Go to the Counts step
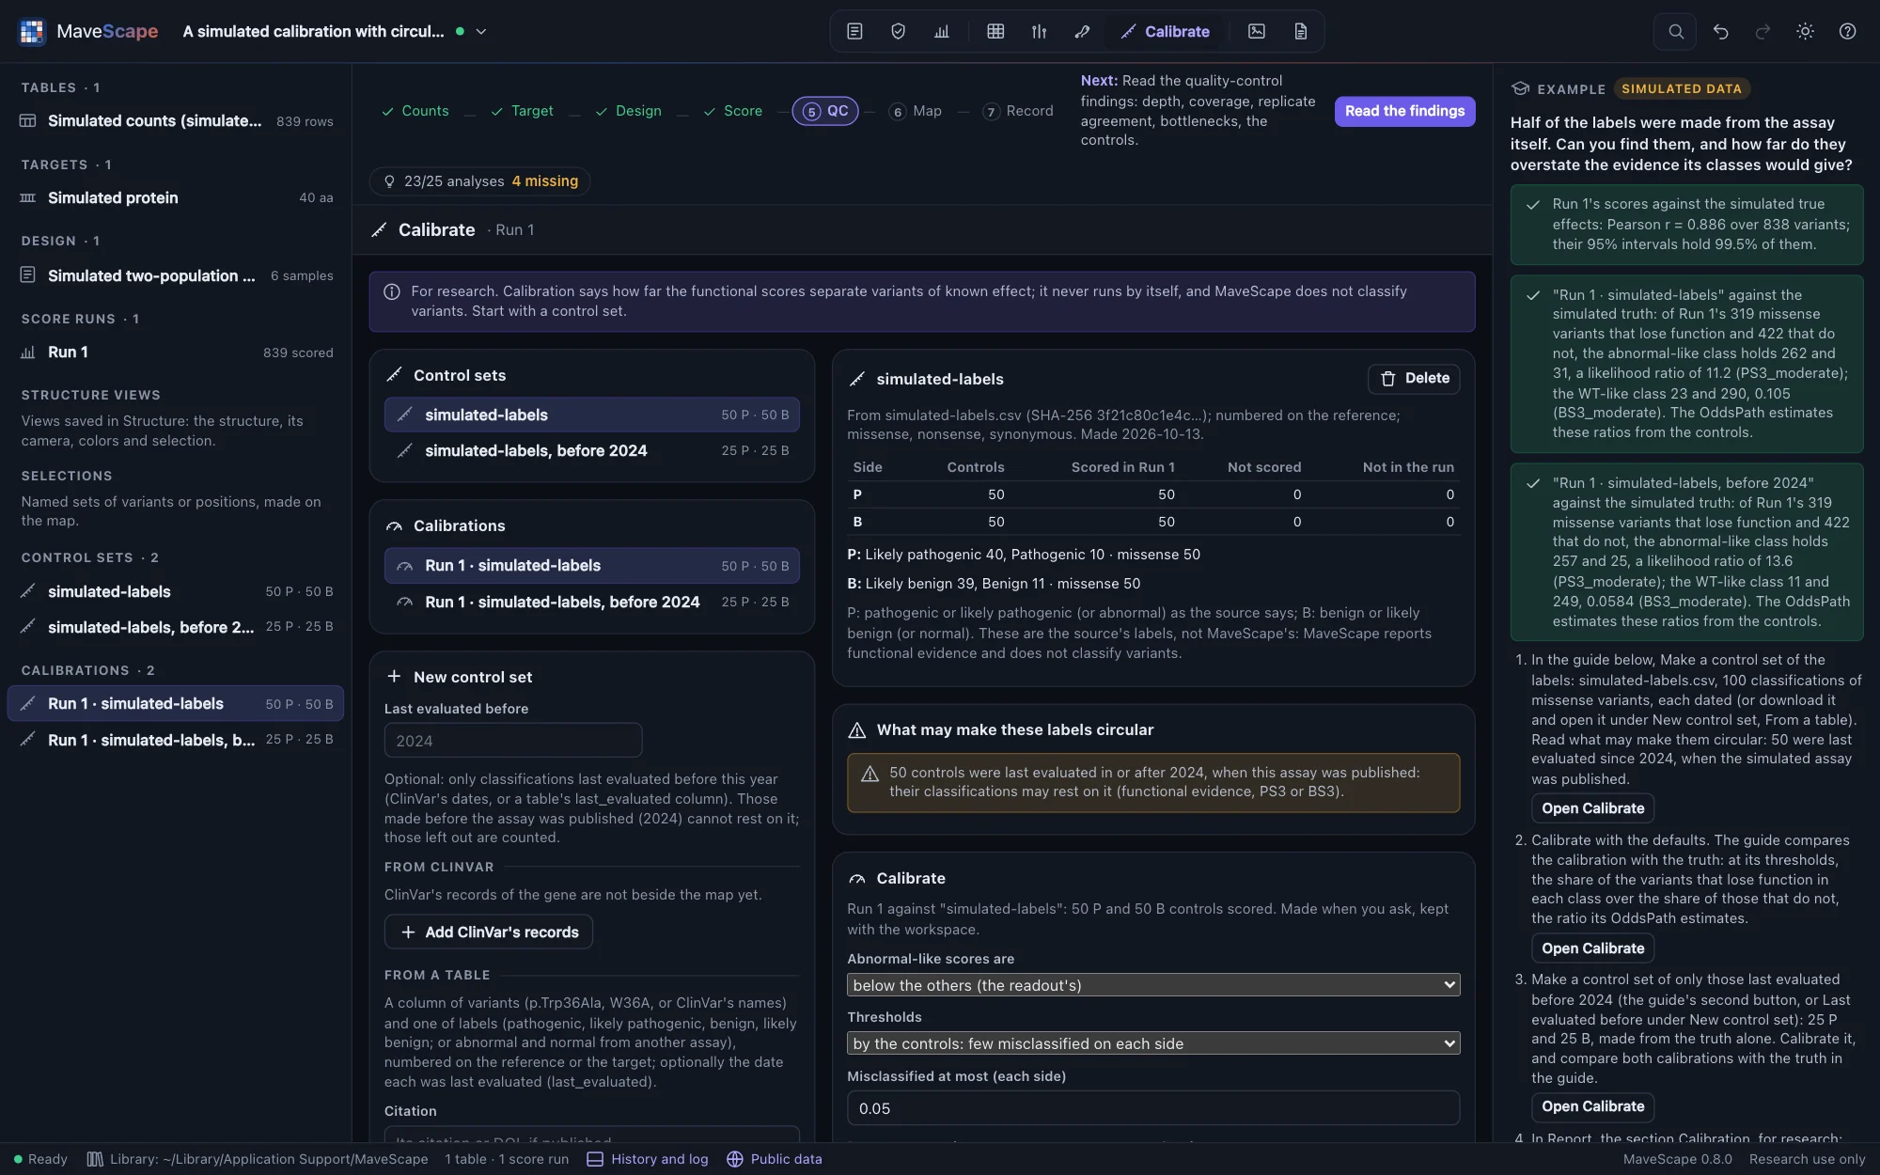 coord(415,111)
